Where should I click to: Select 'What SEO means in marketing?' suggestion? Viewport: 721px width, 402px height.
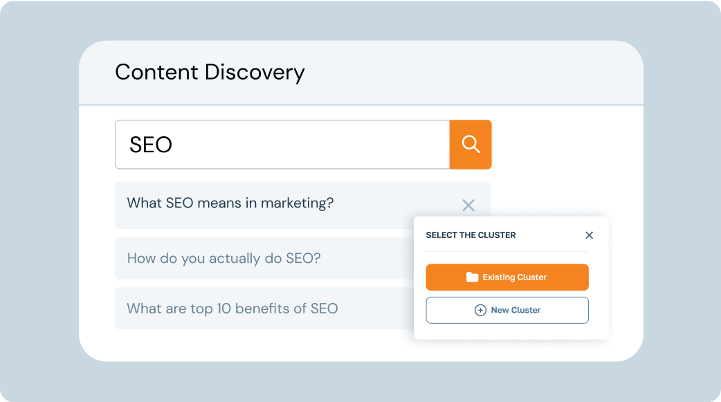point(230,203)
